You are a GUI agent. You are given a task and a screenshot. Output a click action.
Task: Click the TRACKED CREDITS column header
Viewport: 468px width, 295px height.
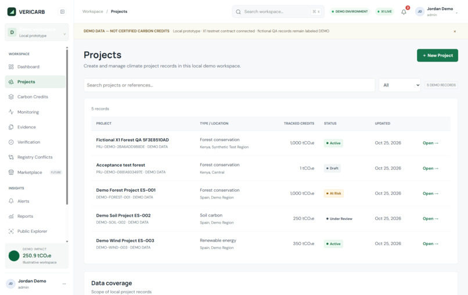(299, 123)
